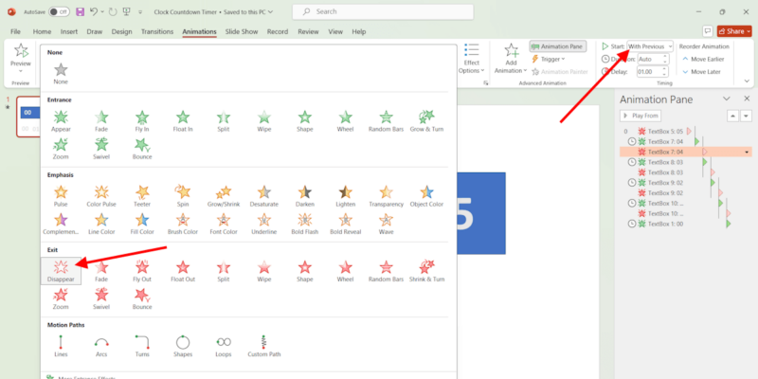The image size is (758, 379).
Task: Select slide 1 thumbnail
Action: click(29, 117)
